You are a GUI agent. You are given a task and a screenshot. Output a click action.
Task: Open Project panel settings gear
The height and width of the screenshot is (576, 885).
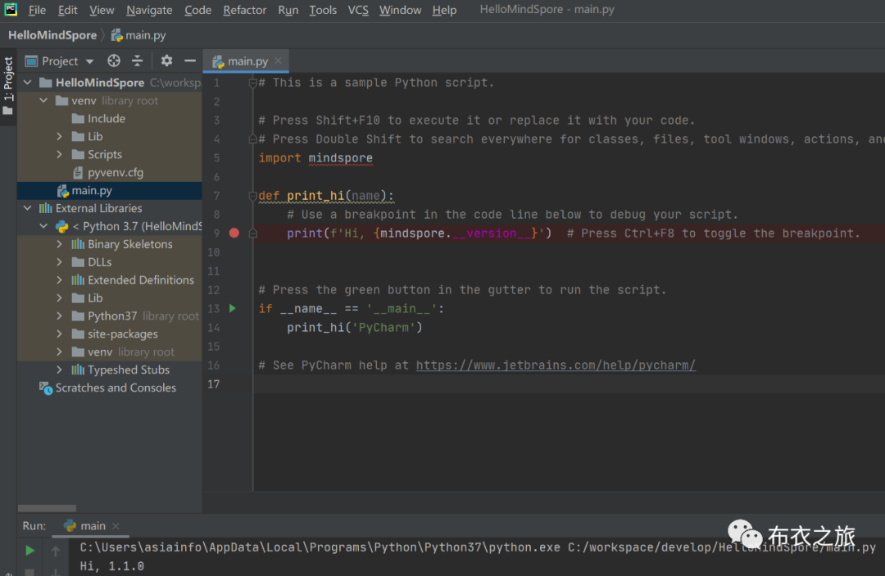click(x=166, y=61)
